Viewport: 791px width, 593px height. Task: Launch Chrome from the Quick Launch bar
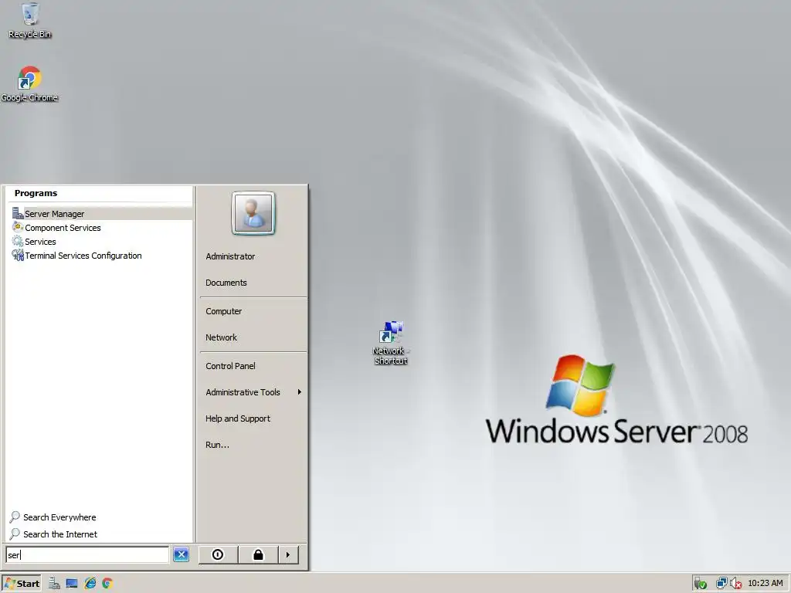(107, 584)
